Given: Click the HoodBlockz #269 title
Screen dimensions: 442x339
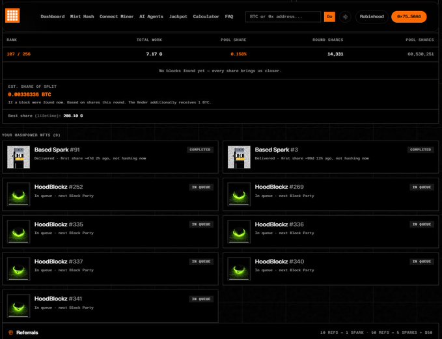Looking at the screenshot, I should pos(279,187).
